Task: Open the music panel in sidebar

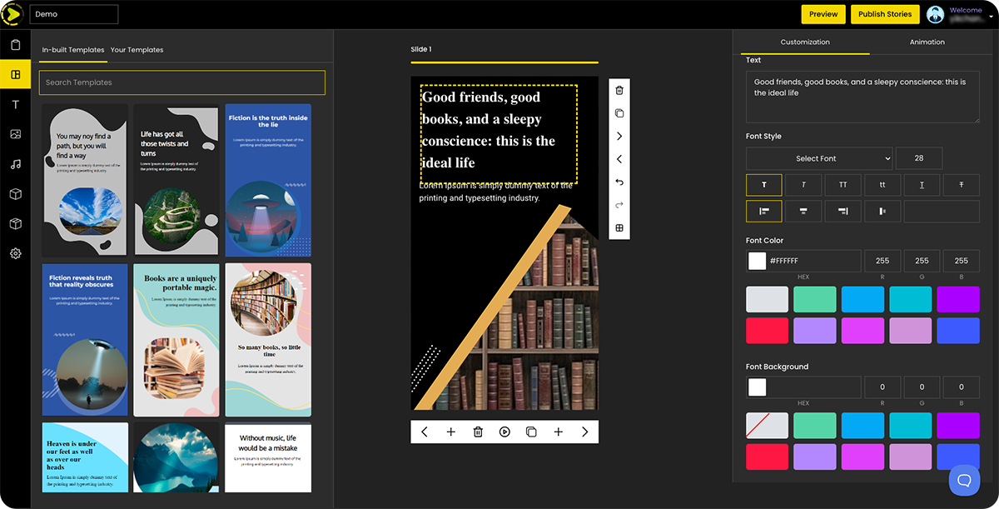Action: pyautogui.click(x=15, y=164)
